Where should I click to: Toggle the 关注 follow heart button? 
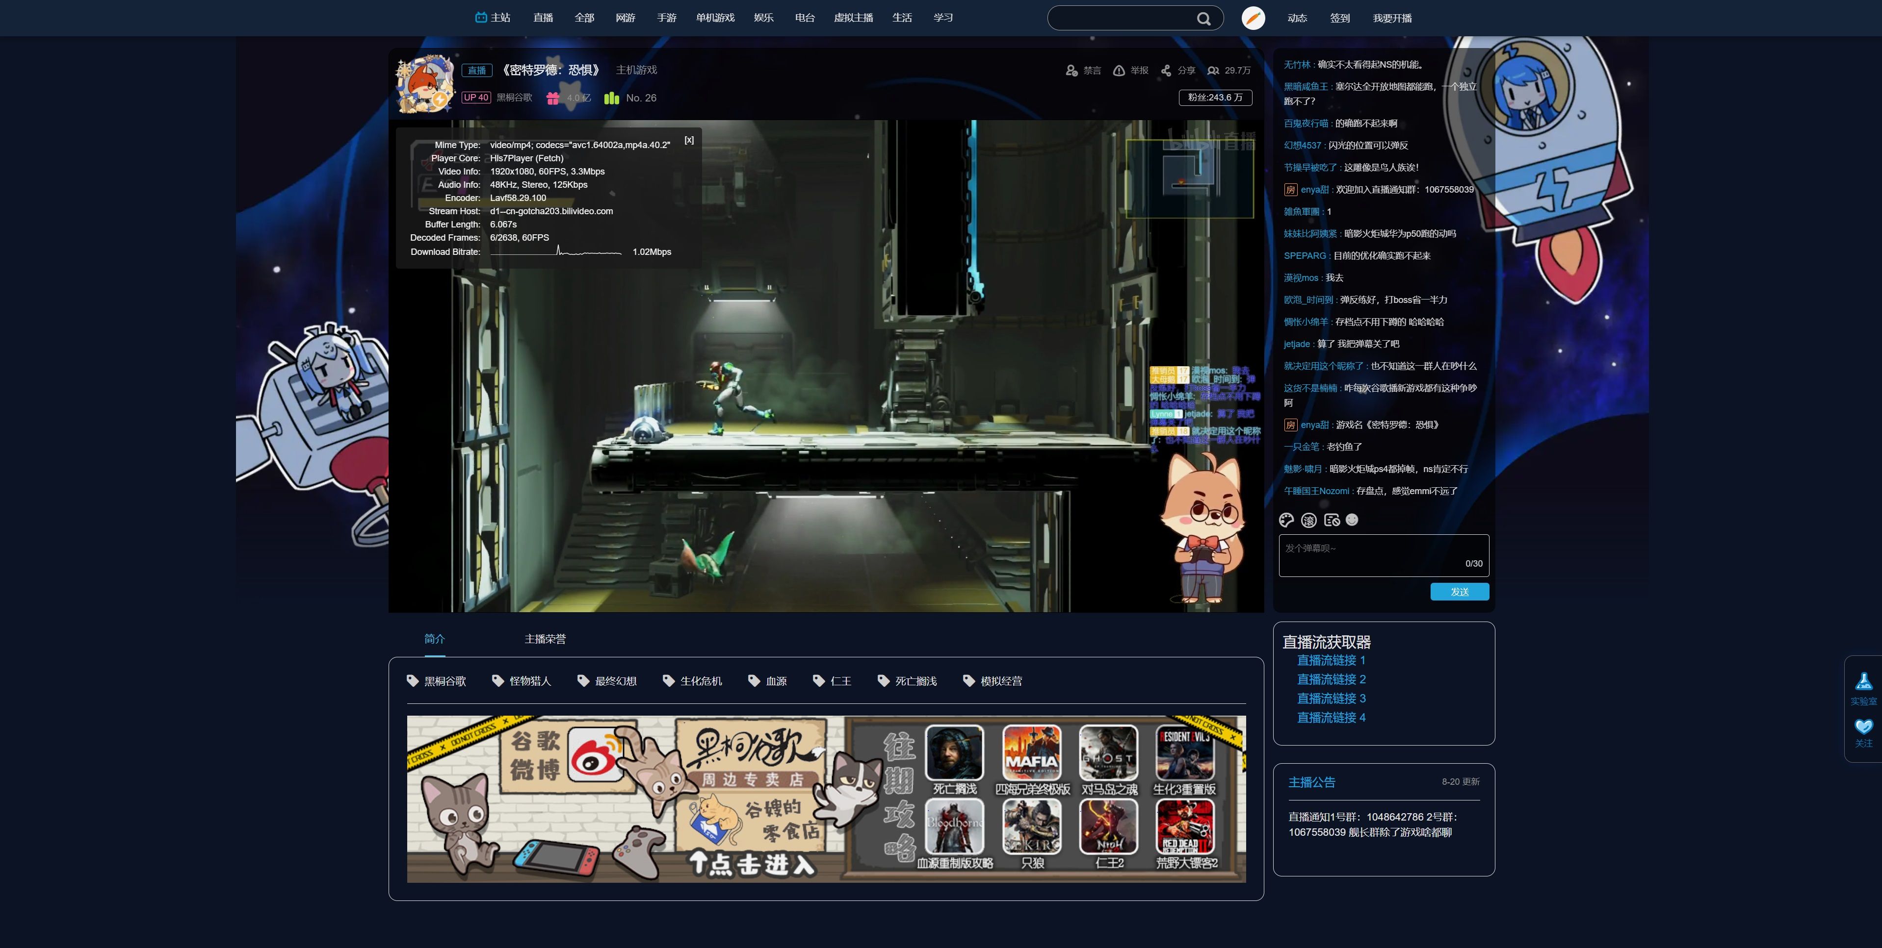(x=1863, y=726)
